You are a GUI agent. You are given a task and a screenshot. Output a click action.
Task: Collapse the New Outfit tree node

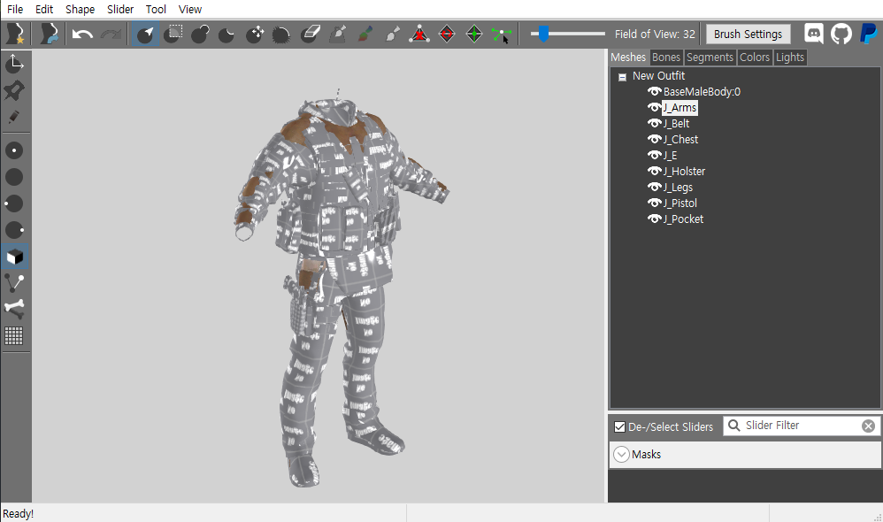click(x=623, y=77)
